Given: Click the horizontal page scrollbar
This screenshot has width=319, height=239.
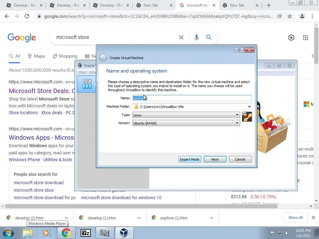Looking at the screenshot, I should (141, 206).
